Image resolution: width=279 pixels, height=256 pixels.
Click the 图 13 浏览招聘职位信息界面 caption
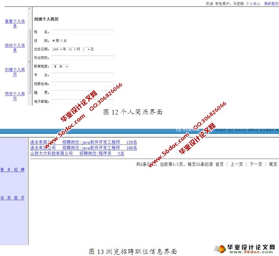[133, 252]
